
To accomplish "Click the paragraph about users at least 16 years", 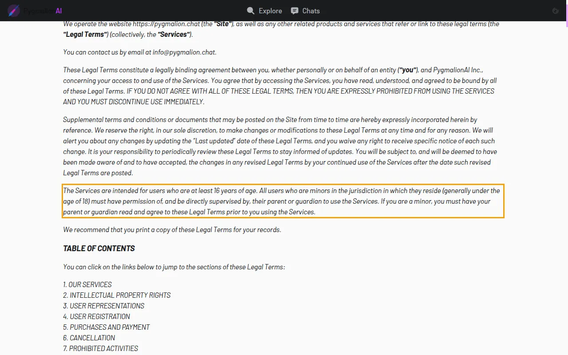I will click(x=283, y=201).
